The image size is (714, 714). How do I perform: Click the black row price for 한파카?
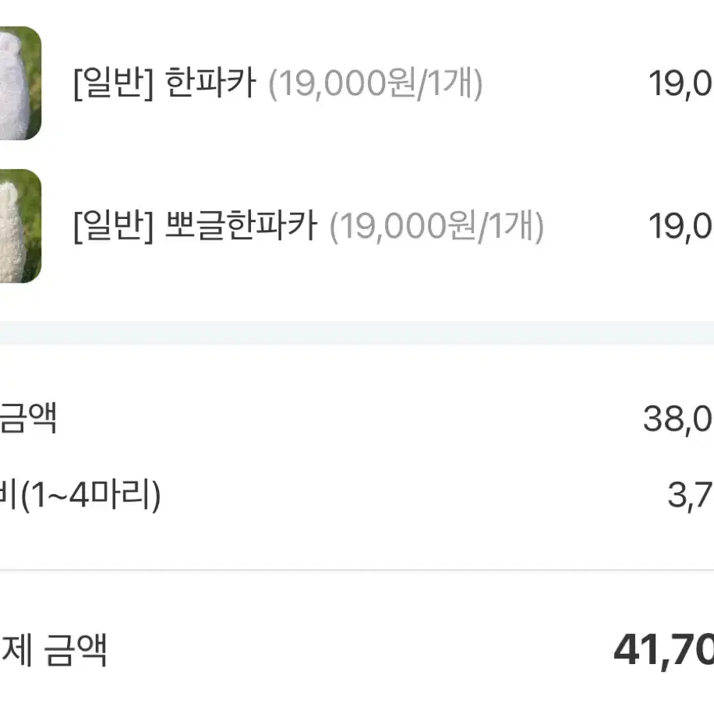[681, 83]
